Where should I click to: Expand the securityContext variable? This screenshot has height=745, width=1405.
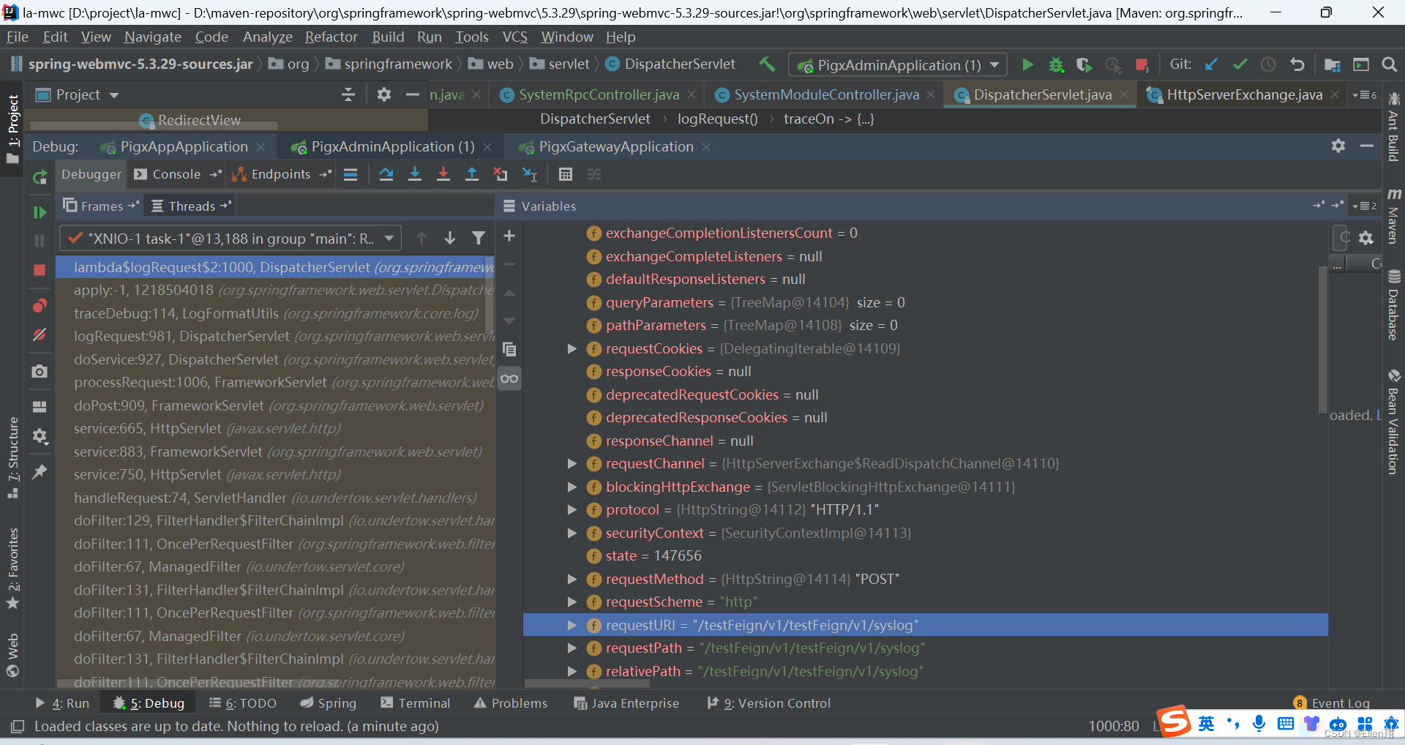pos(572,533)
